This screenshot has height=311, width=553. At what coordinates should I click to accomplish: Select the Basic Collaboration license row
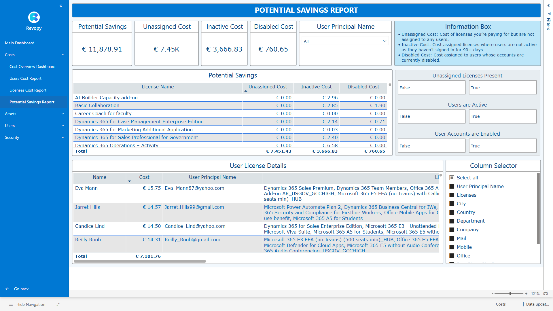point(230,106)
